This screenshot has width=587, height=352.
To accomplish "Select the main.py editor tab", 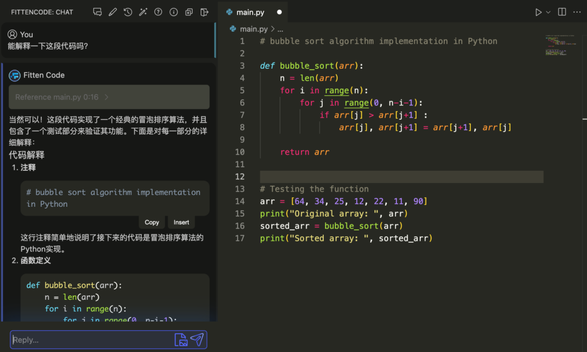I will [251, 12].
